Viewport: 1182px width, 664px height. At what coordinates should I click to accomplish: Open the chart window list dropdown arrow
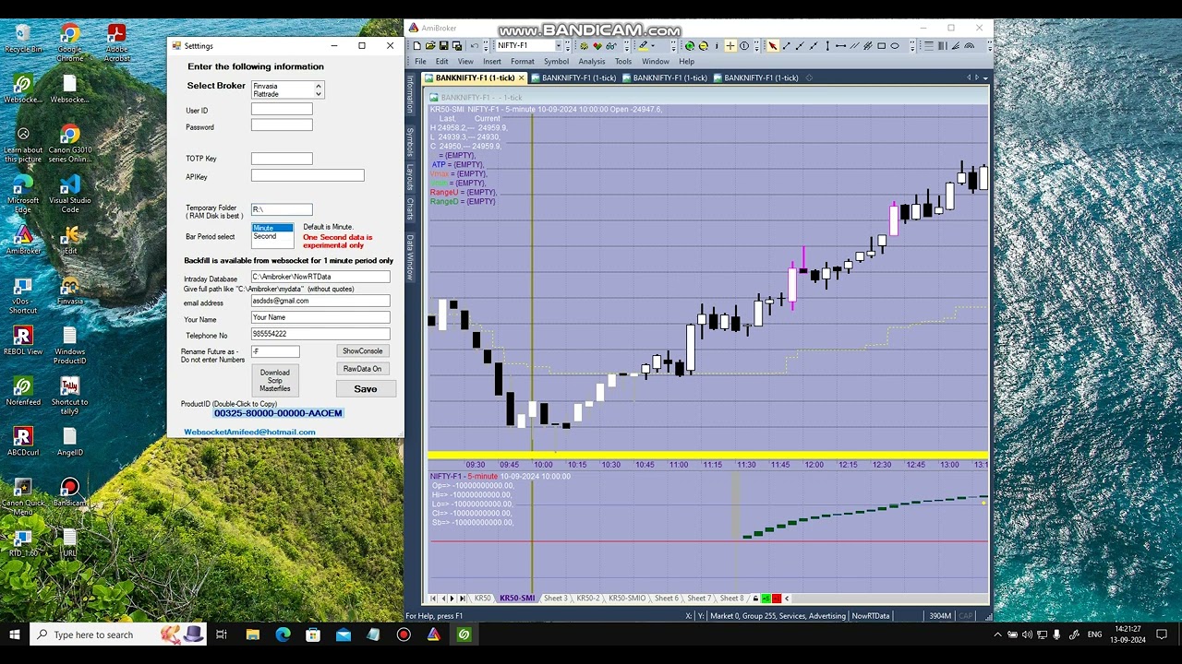tap(986, 77)
